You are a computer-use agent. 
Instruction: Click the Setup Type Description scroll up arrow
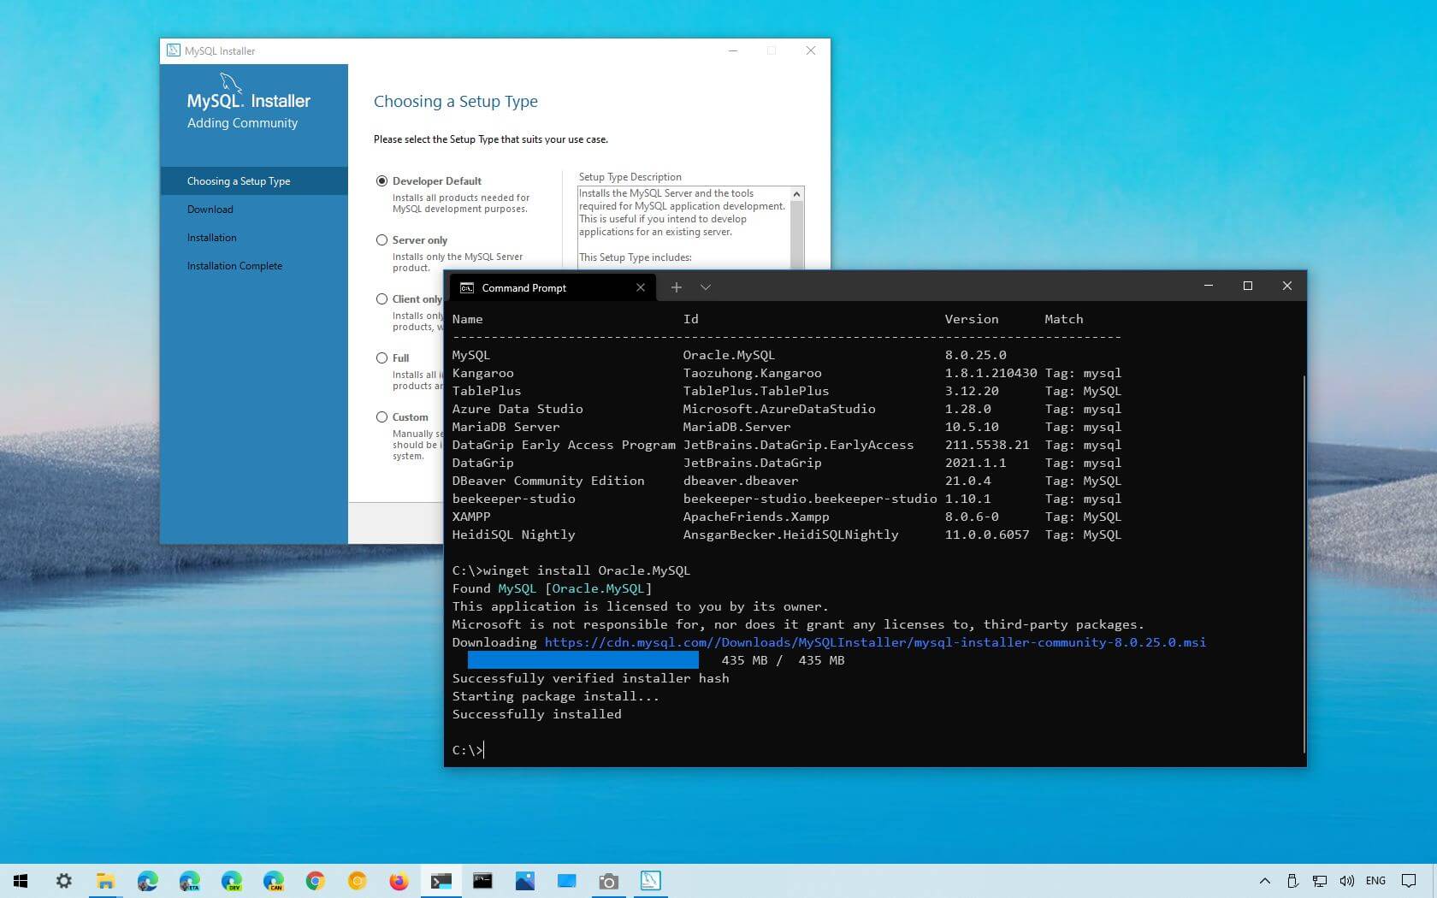click(x=797, y=194)
